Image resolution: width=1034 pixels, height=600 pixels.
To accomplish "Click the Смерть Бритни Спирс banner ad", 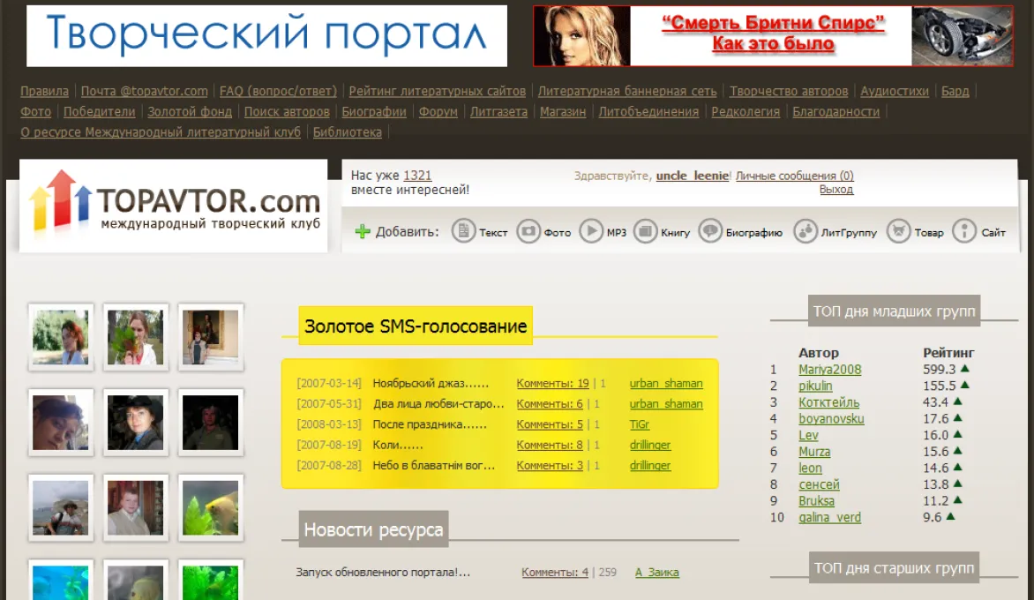I will coord(773,35).
